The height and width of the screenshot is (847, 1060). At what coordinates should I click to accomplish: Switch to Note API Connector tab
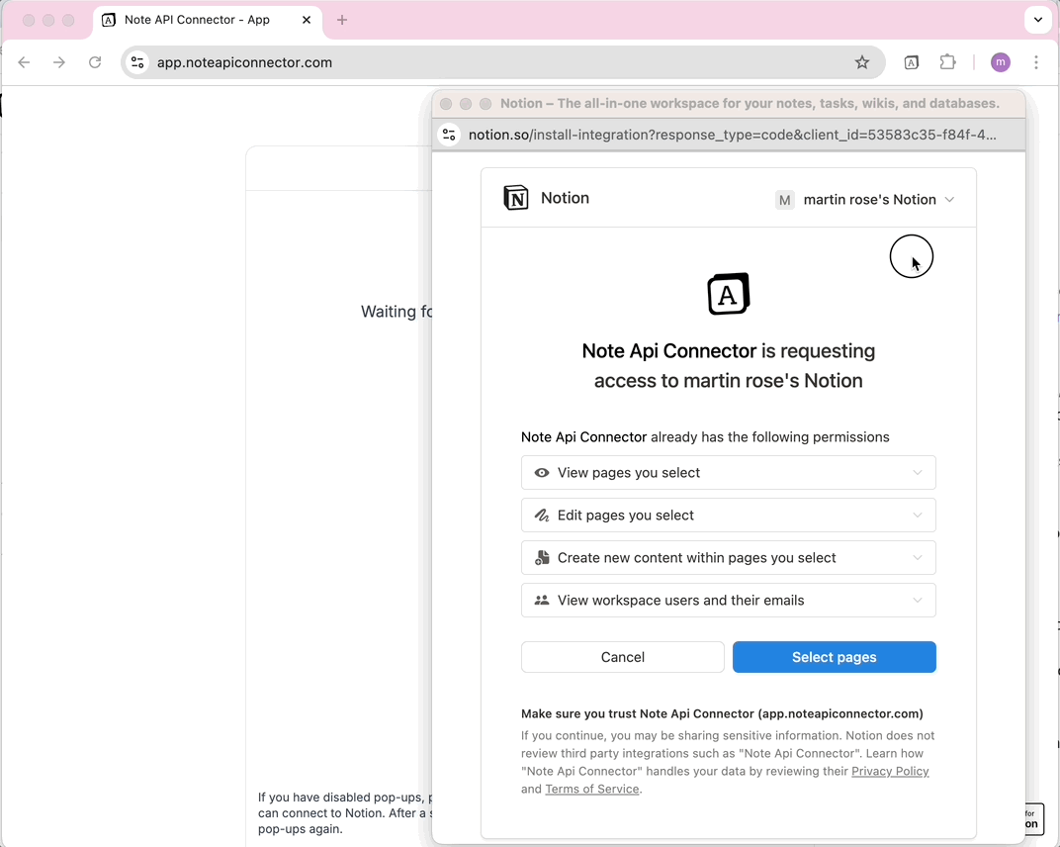pyautogui.click(x=196, y=20)
